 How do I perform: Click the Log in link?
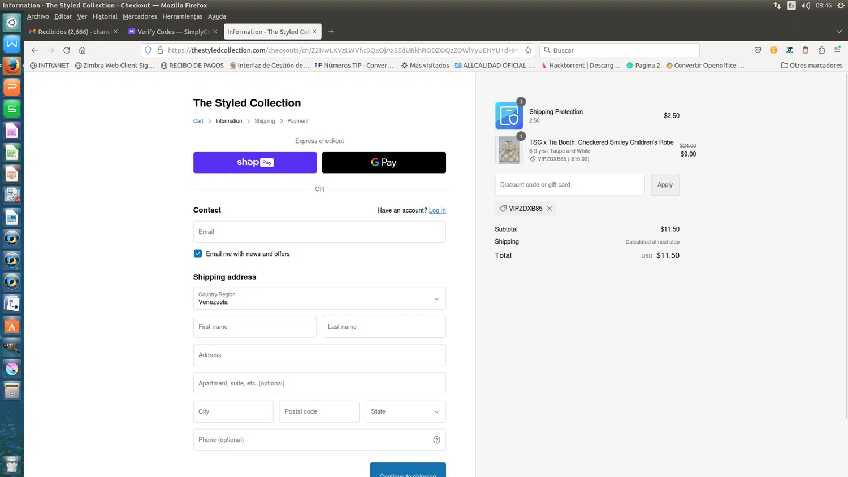pos(437,210)
